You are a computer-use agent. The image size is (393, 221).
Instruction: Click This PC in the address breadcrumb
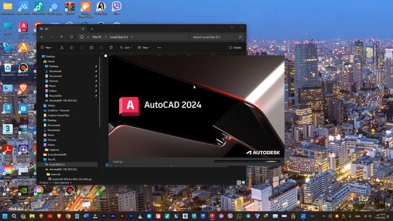tap(97, 37)
